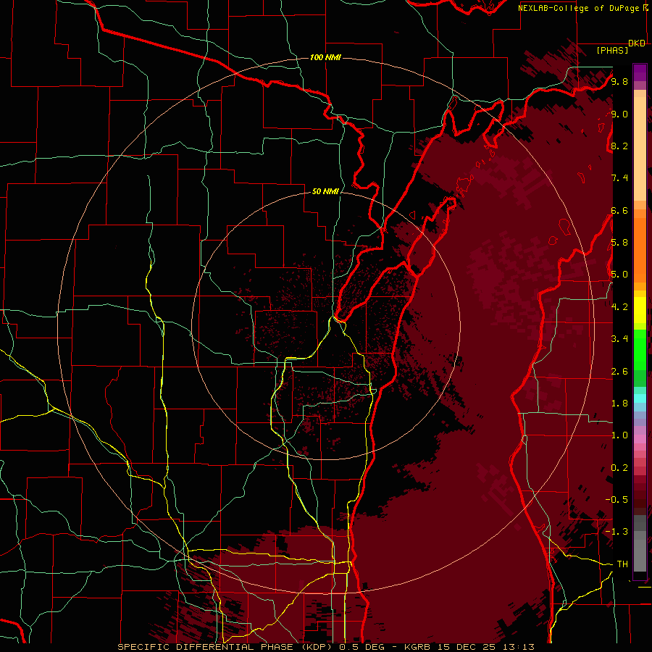Click the [PHAS] legend heading
Viewport: 652px width, 652px height.
(612, 50)
